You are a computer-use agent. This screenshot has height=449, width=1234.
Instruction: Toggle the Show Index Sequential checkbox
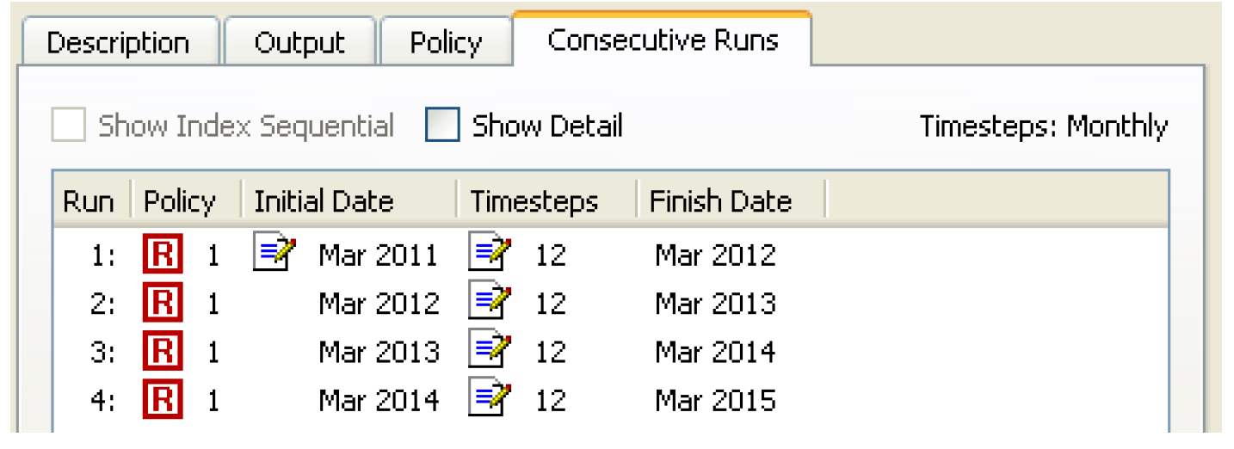click(x=70, y=126)
